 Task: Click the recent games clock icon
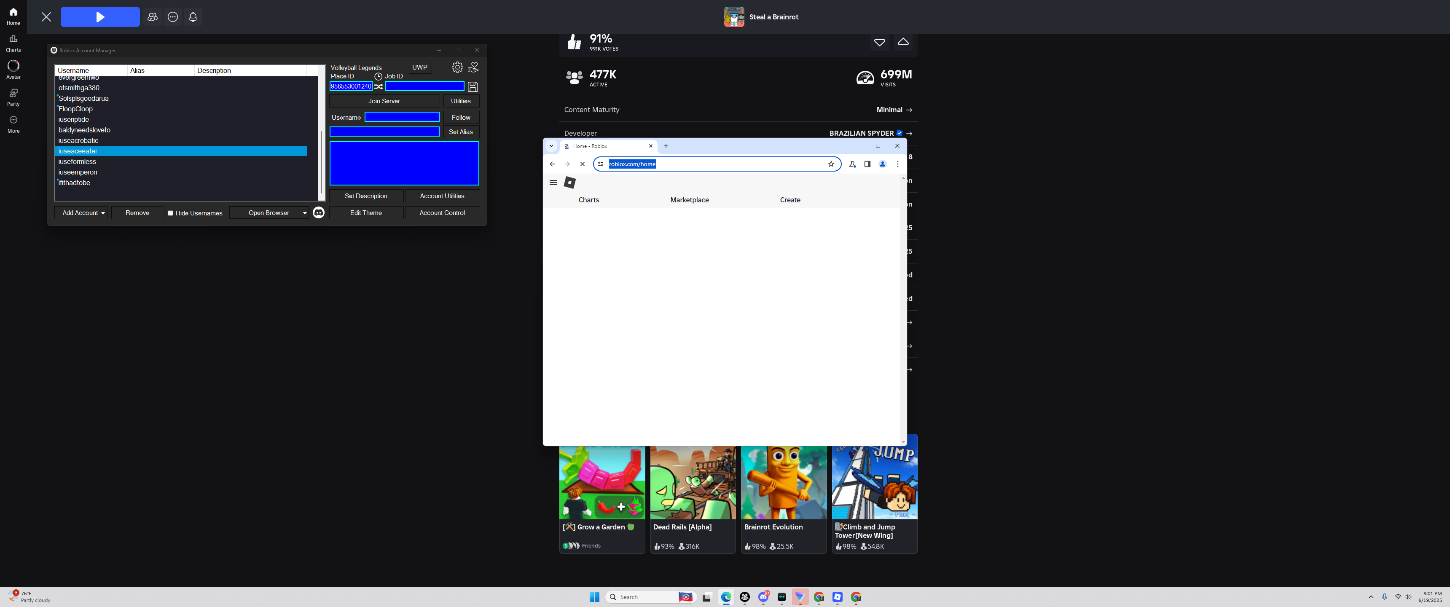(378, 77)
